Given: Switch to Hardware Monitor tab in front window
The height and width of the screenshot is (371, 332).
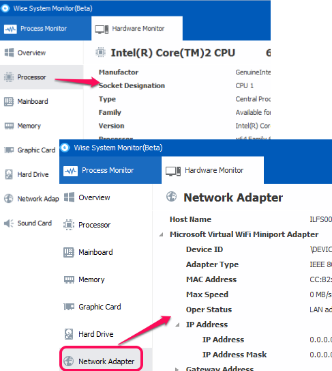Looking at the screenshot, I should [213, 170].
